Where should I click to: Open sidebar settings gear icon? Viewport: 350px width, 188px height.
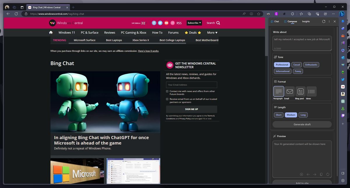(343, 181)
